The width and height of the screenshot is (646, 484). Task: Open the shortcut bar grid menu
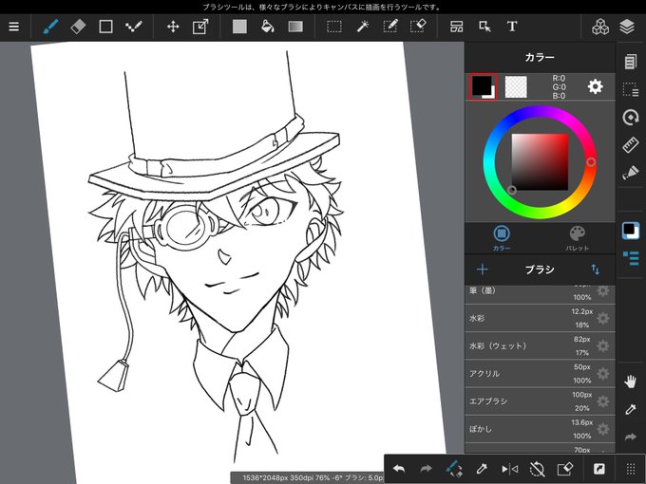click(x=631, y=469)
